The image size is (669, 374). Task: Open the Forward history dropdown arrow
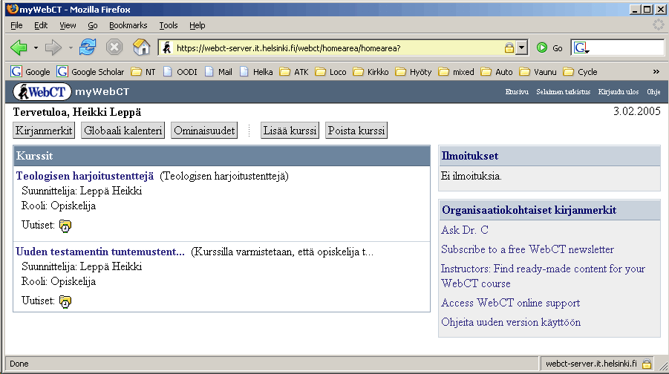(71, 47)
